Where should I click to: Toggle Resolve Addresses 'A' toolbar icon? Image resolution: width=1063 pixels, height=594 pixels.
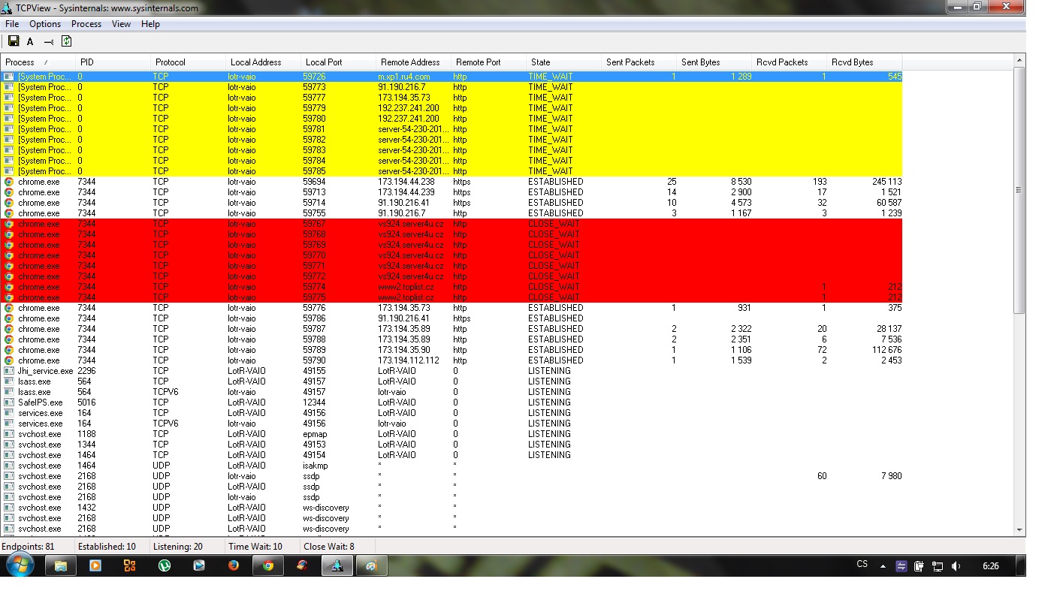(x=30, y=42)
